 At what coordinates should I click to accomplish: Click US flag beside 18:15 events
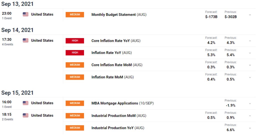(x=25, y=116)
